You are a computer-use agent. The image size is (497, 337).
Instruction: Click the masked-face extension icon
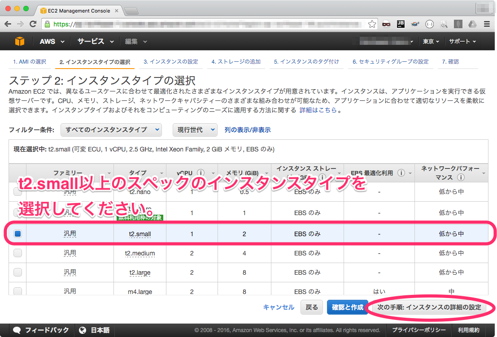386,24
